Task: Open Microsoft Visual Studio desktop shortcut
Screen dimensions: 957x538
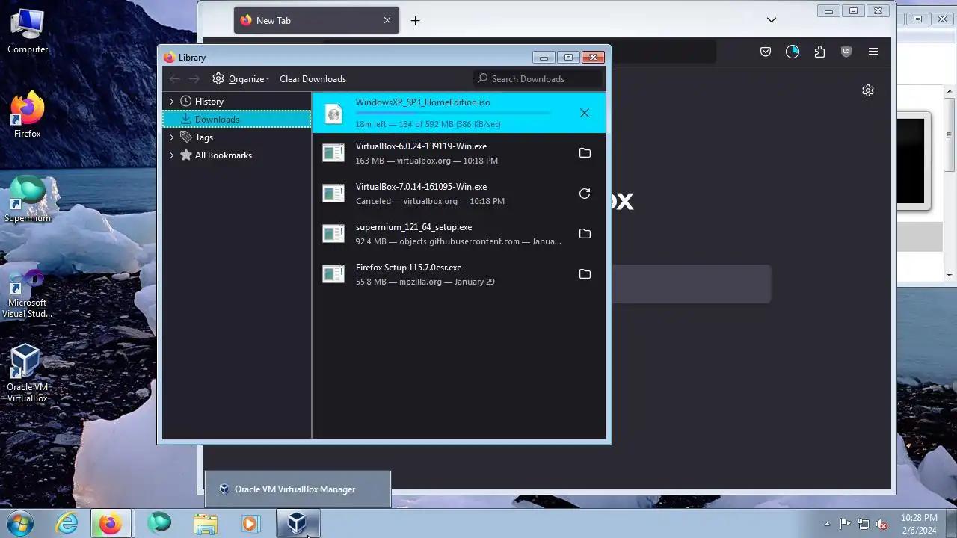Action: pyautogui.click(x=28, y=294)
